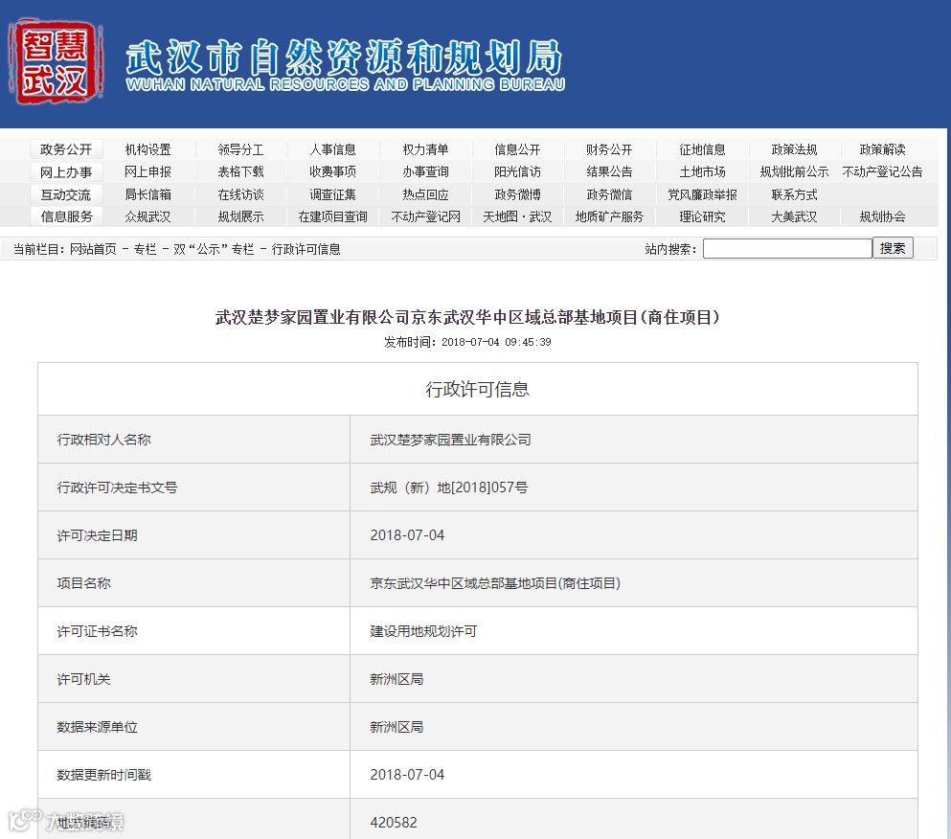
Task: Go to 在线访谈
Action: click(x=240, y=194)
